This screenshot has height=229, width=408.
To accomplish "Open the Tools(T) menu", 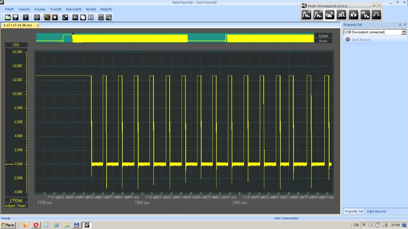I will (x=55, y=9).
